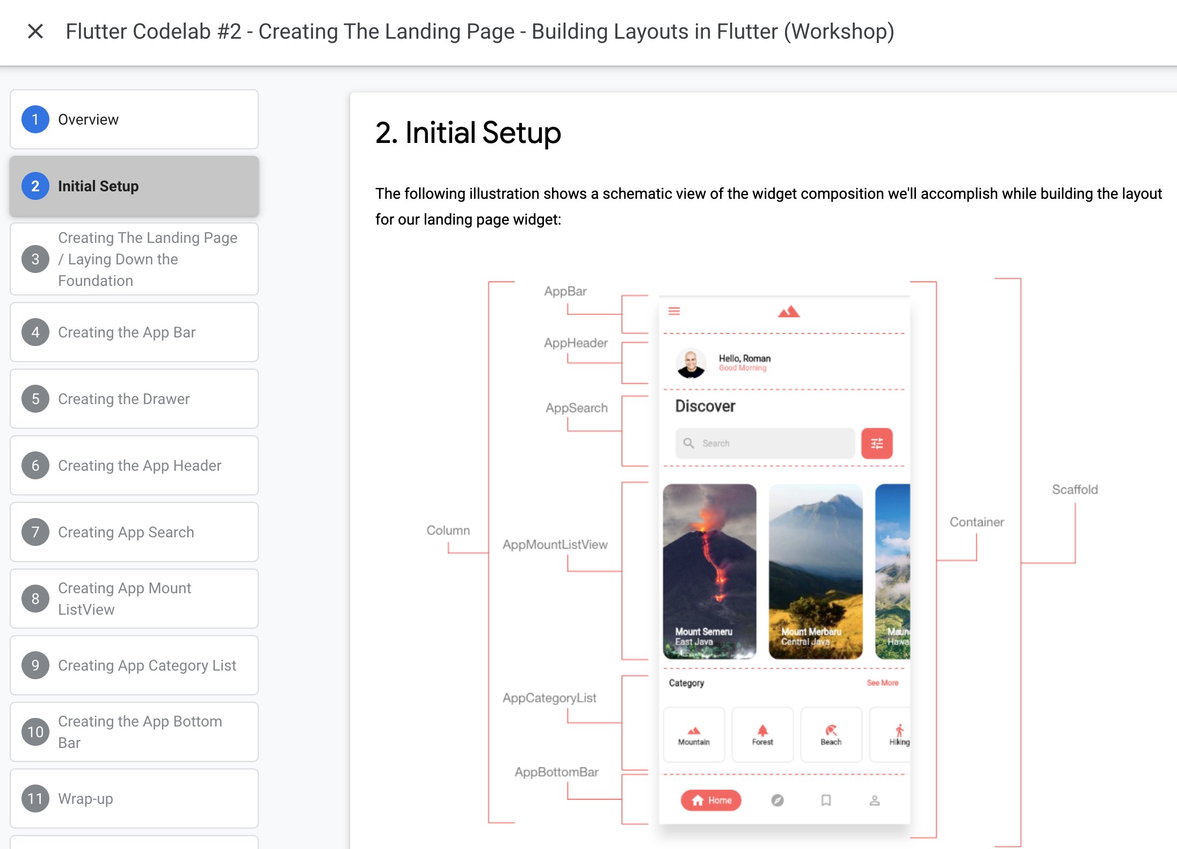The width and height of the screenshot is (1177, 849).
Task: Click the step 4 number circle
Action: (x=35, y=332)
